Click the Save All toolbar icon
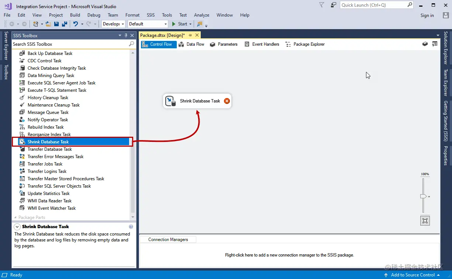Screen dimensions: 452x279 pos(65,24)
